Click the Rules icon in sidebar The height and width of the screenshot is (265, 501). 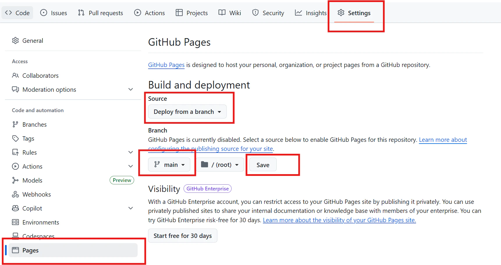coord(15,153)
